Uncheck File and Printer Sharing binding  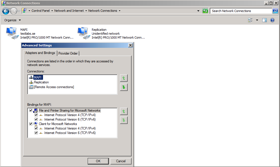pos(31,110)
